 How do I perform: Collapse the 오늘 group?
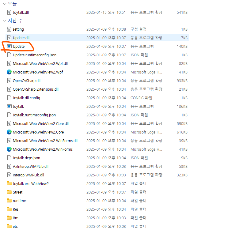(5, 4)
